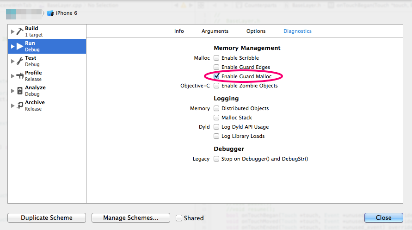Enable Log Dyld API Usage
The width and height of the screenshot is (412, 230).
click(216, 127)
